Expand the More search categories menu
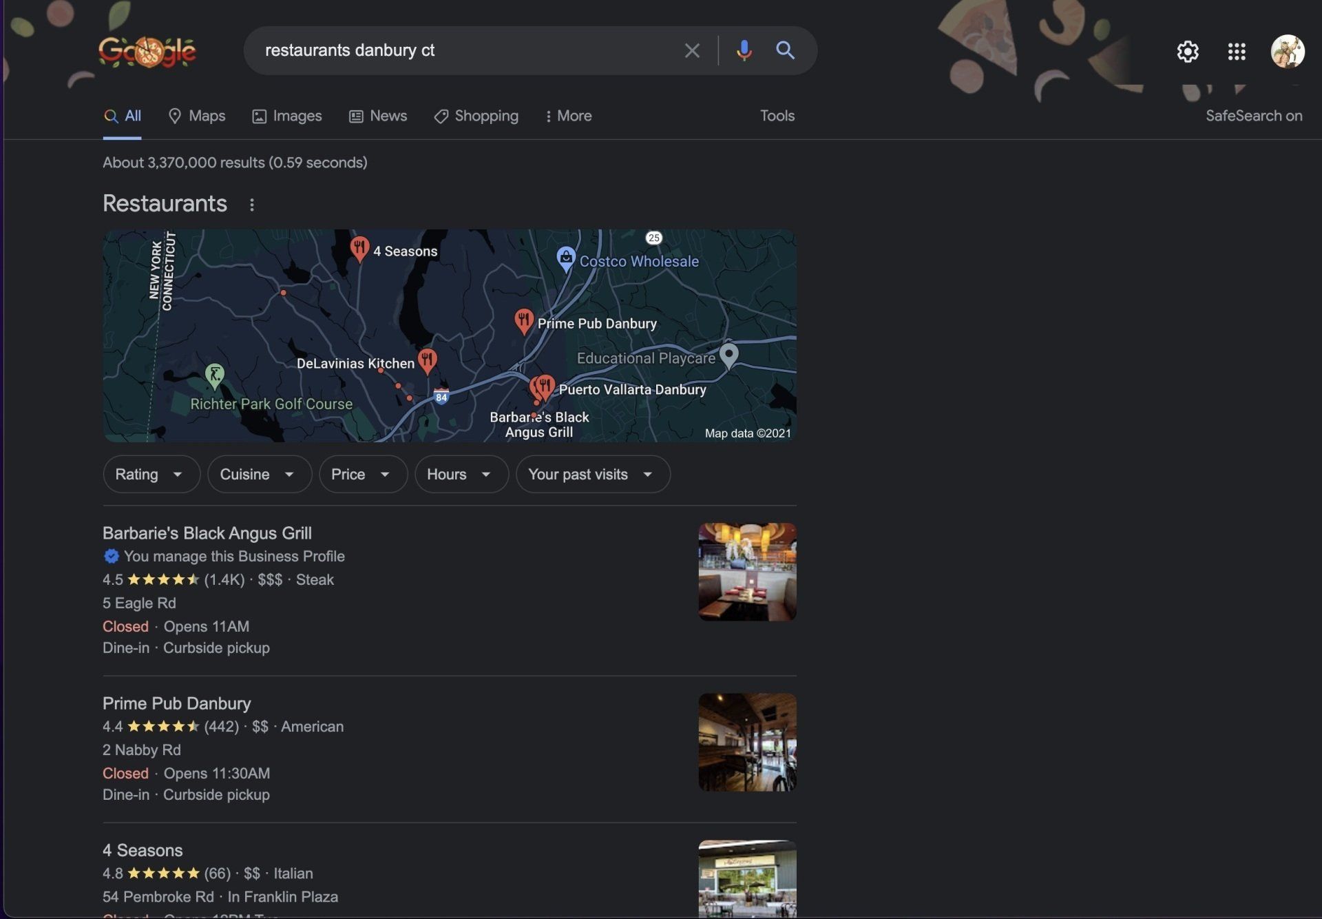This screenshot has height=919, width=1322. [568, 116]
